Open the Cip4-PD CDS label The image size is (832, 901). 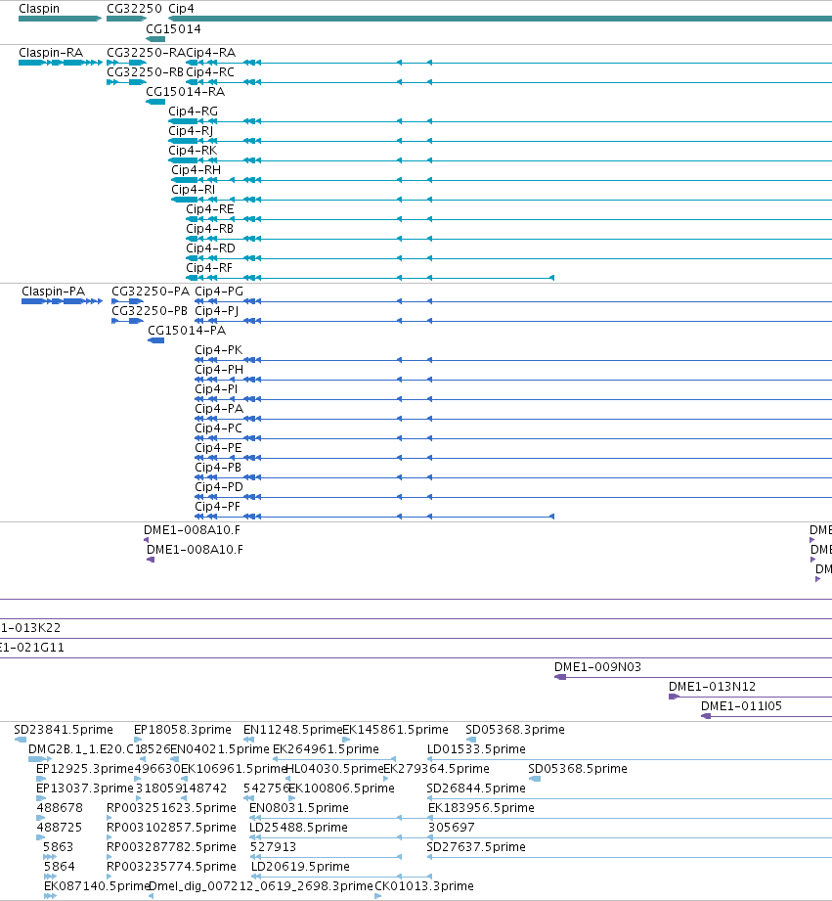point(219,487)
